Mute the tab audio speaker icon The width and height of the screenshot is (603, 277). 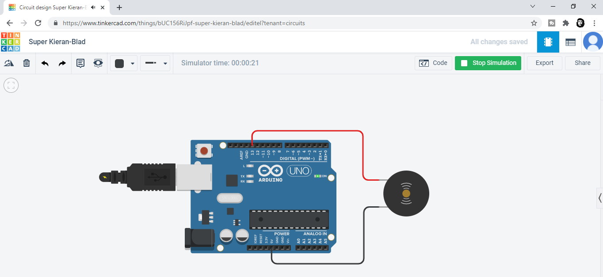pyautogui.click(x=93, y=8)
